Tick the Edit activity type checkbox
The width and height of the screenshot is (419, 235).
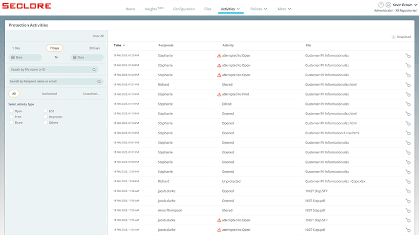[46, 111]
